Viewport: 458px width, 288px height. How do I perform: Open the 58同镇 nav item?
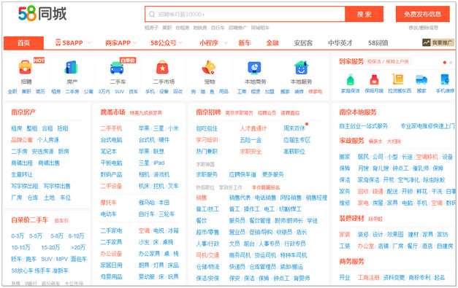coord(378,43)
